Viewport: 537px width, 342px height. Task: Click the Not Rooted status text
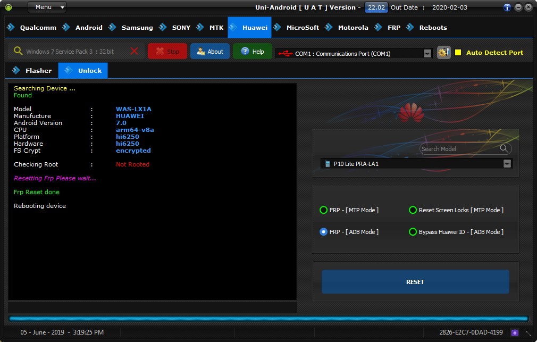(132, 164)
